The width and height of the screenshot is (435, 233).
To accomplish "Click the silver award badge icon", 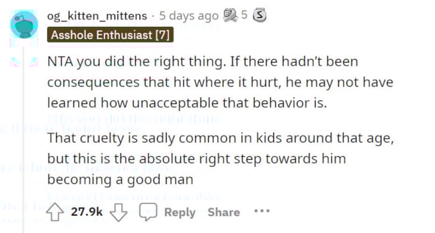I will tap(260, 15).
